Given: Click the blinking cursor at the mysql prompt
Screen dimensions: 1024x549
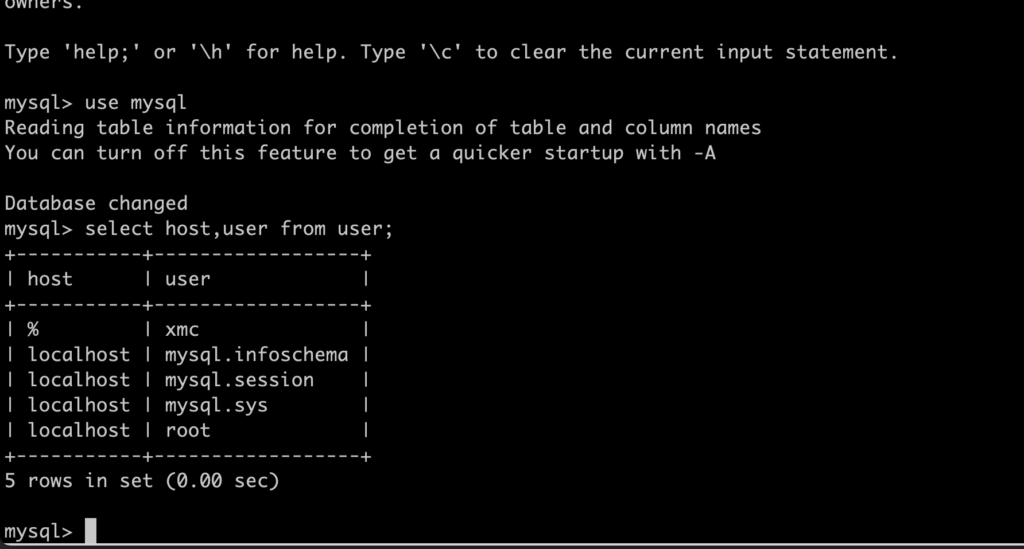Looking at the screenshot, I should click(91, 531).
